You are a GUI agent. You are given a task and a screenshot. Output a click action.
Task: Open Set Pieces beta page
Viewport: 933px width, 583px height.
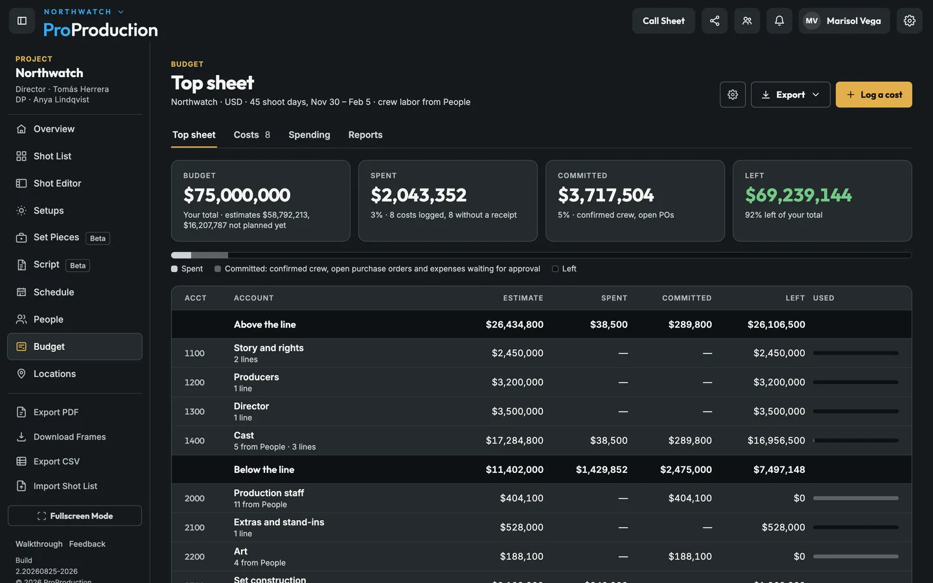(75, 238)
